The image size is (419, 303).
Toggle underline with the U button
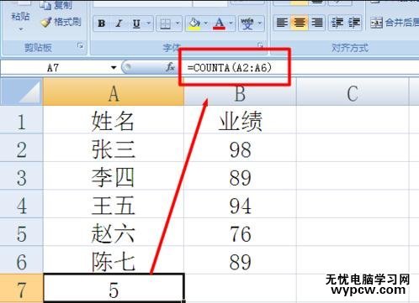pos(136,24)
